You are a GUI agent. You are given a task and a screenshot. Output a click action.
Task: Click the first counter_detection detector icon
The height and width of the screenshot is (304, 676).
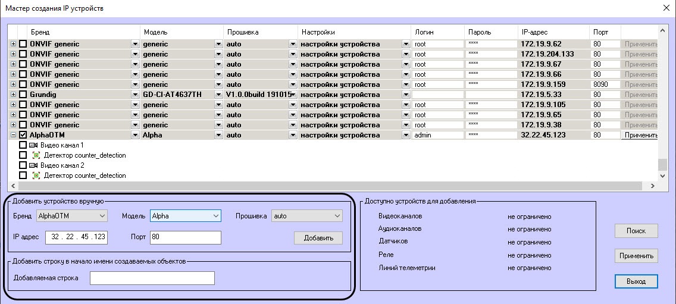tap(36, 155)
